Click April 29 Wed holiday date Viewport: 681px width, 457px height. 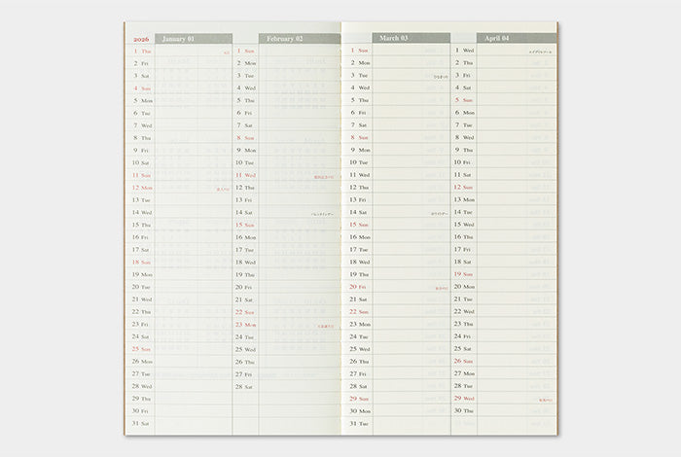[x=463, y=398]
